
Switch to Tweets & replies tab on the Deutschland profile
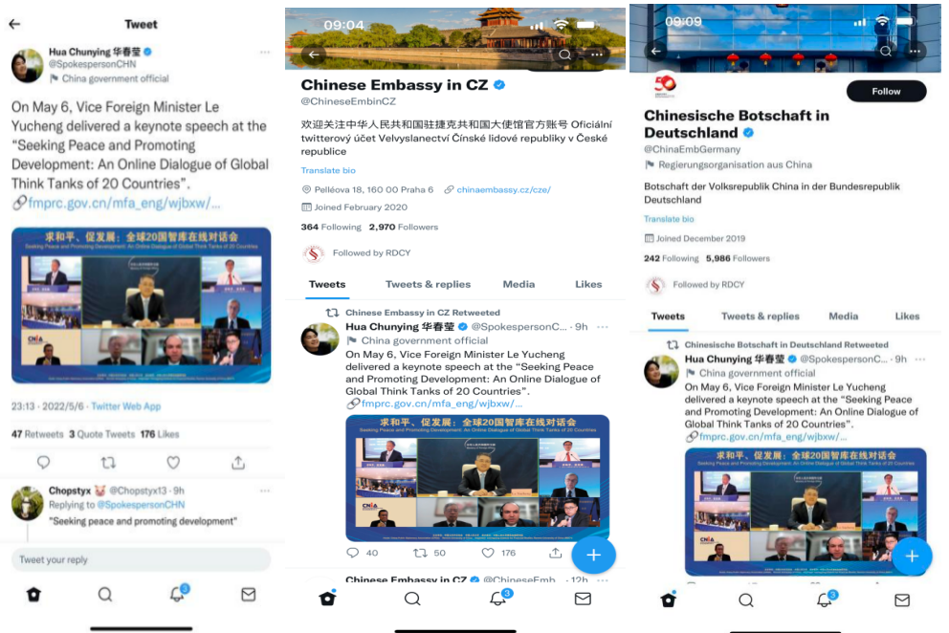[761, 316]
